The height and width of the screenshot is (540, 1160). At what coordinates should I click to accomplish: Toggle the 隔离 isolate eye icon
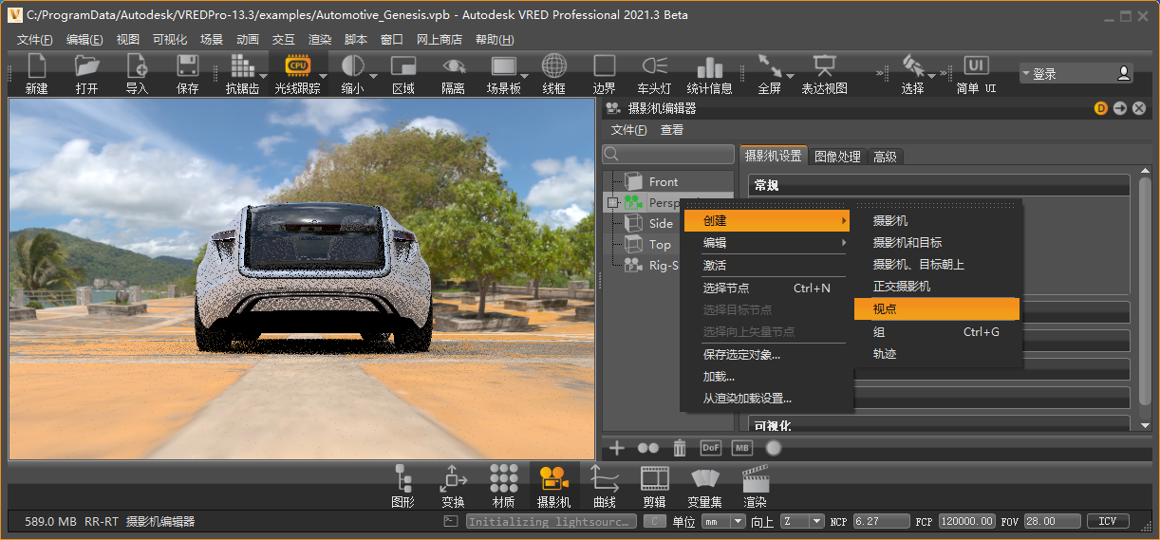454,66
